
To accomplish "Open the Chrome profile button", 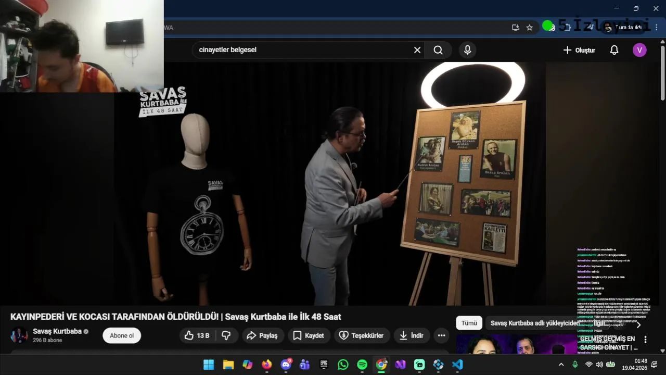I will (x=623, y=28).
